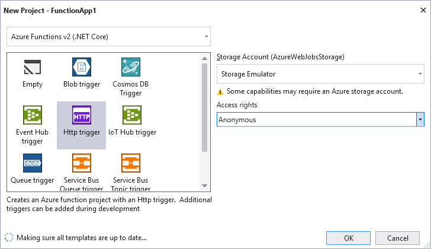Viewport: 431px width, 249px height.
Task: Select the Queue trigger icon
Action: (33, 162)
